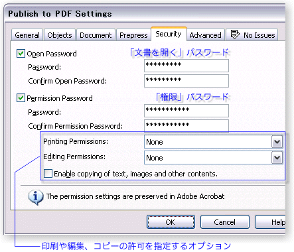This screenshot has width=294, height=252.
Task: Confirm settings with the OK button
Action: coord(171,222)
